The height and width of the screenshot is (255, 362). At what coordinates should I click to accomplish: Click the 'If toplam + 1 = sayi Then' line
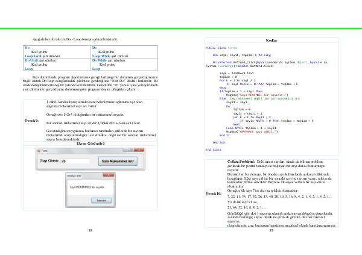241,91
